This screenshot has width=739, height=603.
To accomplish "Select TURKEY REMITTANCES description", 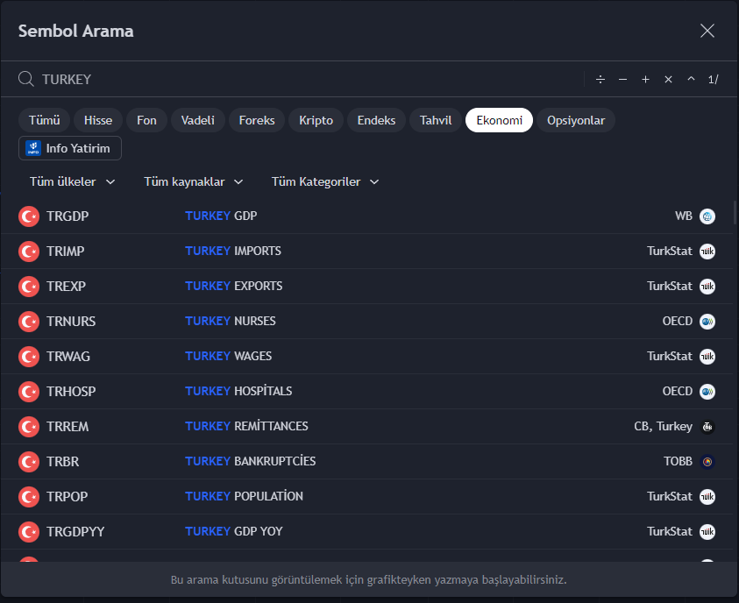I will pos(246,427).
